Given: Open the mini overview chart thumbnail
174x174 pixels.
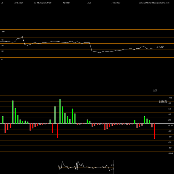Looking at the screenshot, I should coord(86,167).
